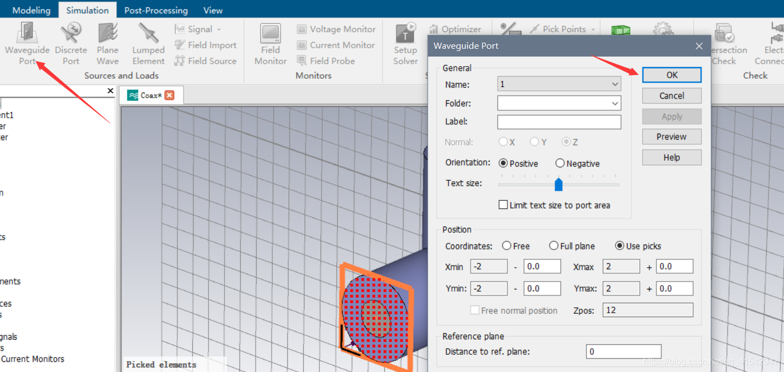Click the Ymin offset field
The width and height of the screenshot is (784, 372).
click(542, 288)
